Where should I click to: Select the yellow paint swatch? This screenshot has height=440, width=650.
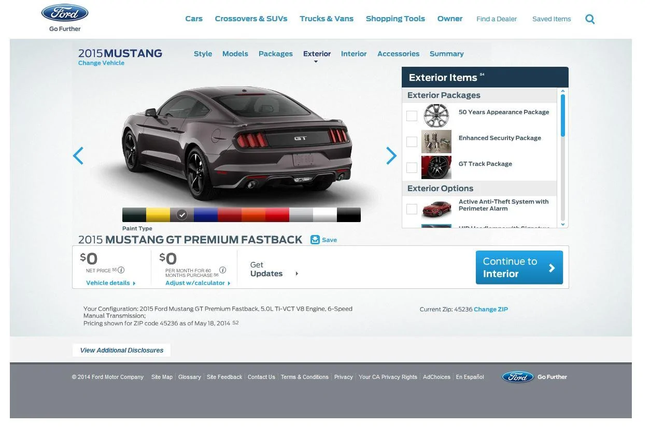(158, 215)
